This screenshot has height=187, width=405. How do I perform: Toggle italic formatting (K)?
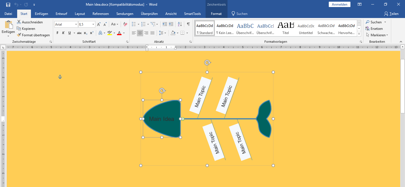coord(63,33)
